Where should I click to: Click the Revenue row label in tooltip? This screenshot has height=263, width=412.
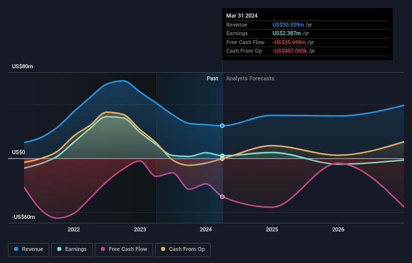pyautogui.click(x=237, y=25)
